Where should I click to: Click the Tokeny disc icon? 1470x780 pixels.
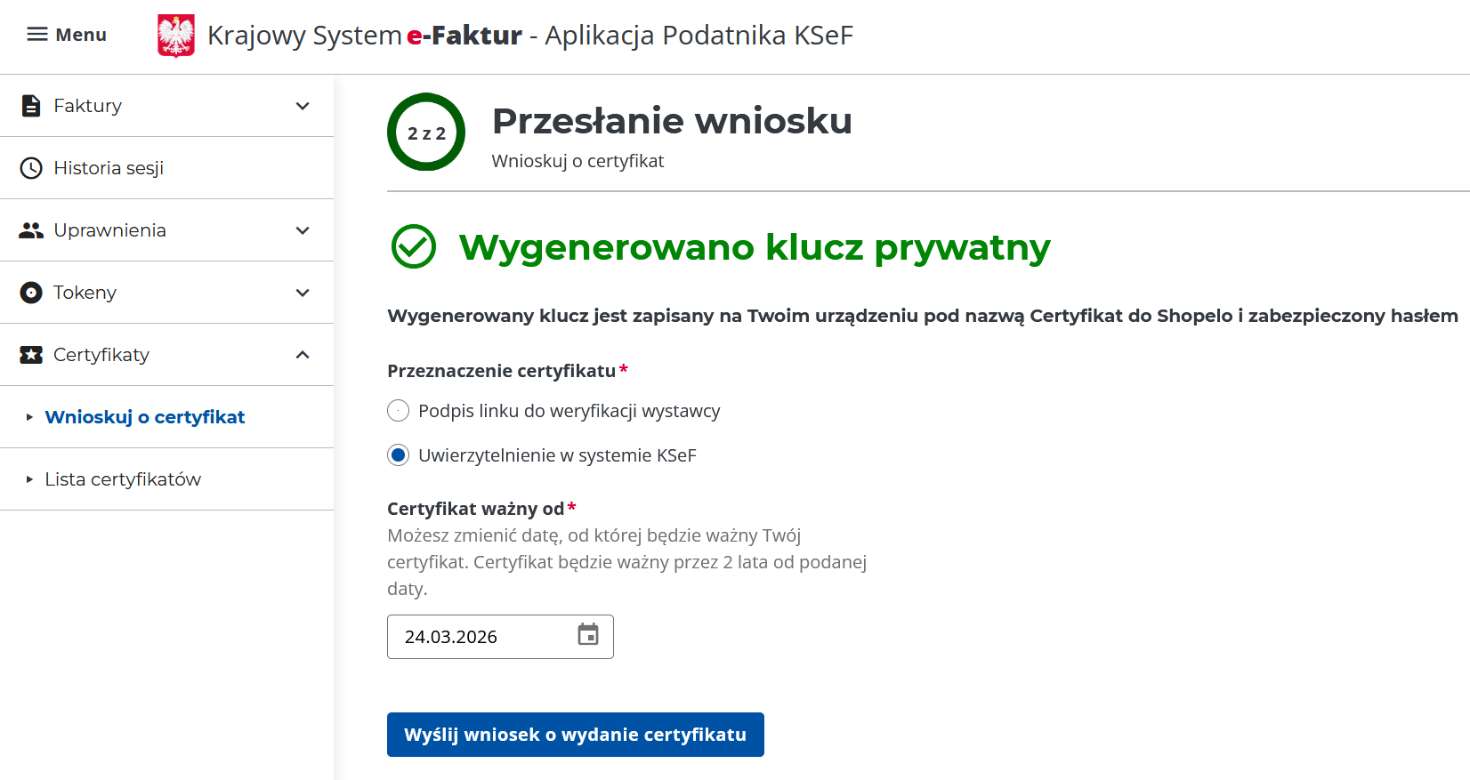click(x=31, y=293)
